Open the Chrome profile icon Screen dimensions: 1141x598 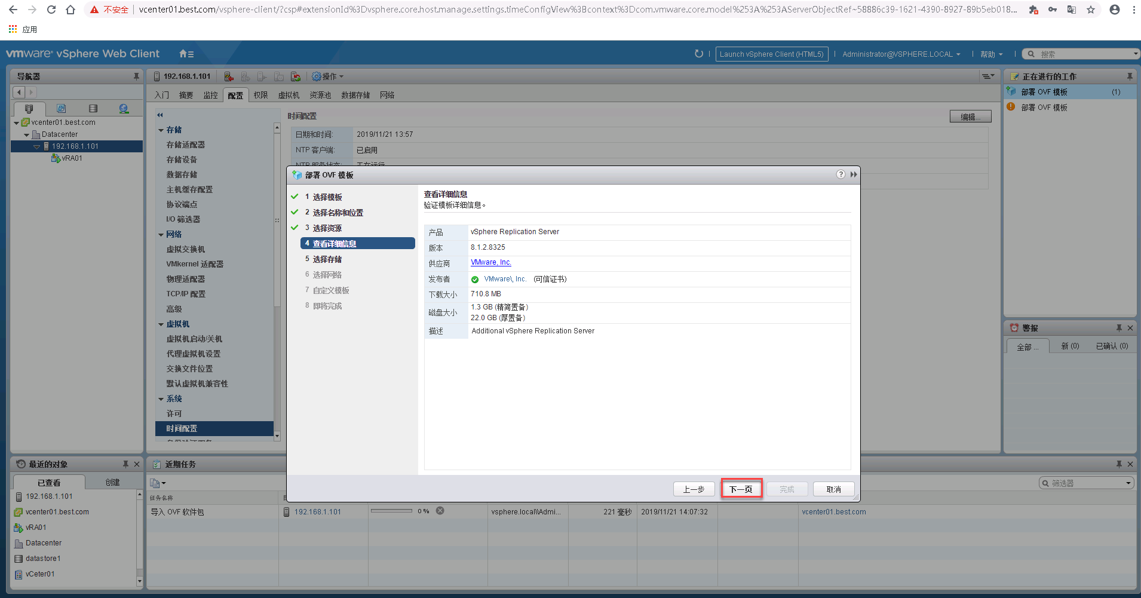point(1115,10)
